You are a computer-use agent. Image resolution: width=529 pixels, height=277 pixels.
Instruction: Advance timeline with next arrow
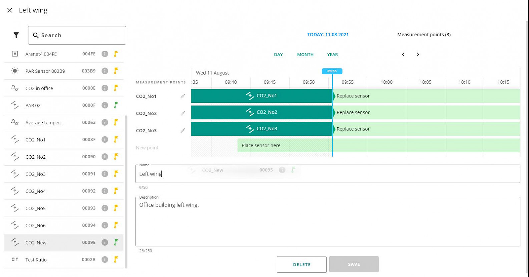click(418, 55)
